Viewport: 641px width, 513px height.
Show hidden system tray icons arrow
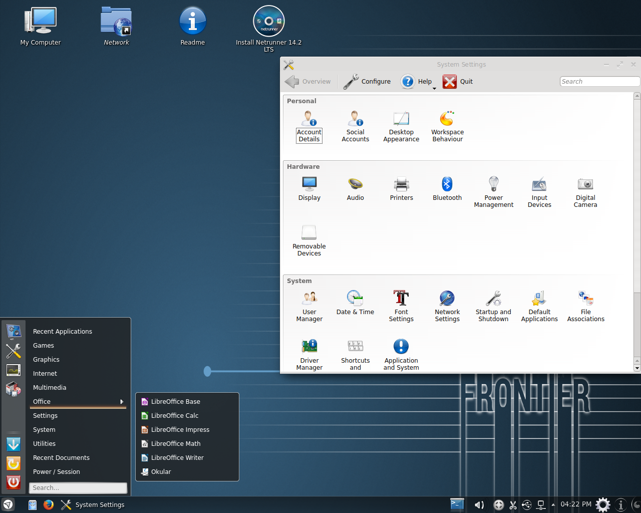point(553,504)
